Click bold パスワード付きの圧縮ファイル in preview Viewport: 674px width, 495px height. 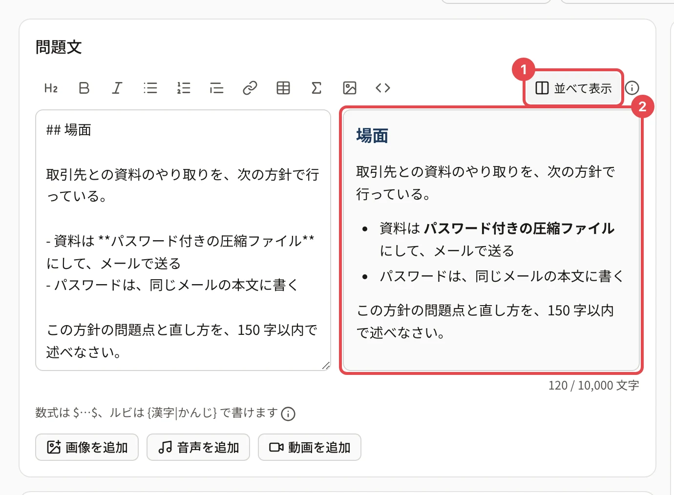tap(519, 228)
